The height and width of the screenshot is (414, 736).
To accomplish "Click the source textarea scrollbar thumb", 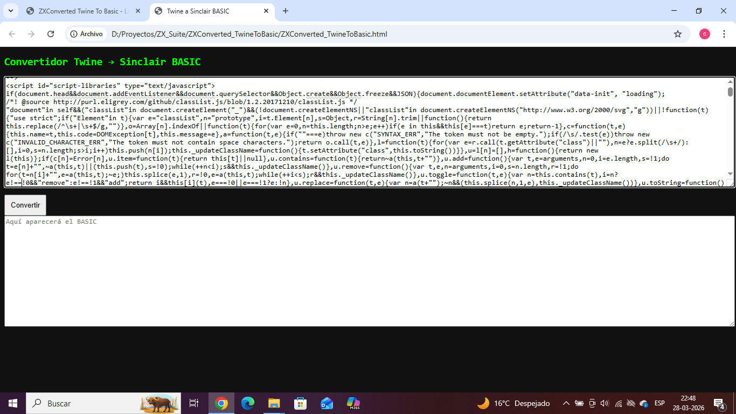I will tap(731, 92).
